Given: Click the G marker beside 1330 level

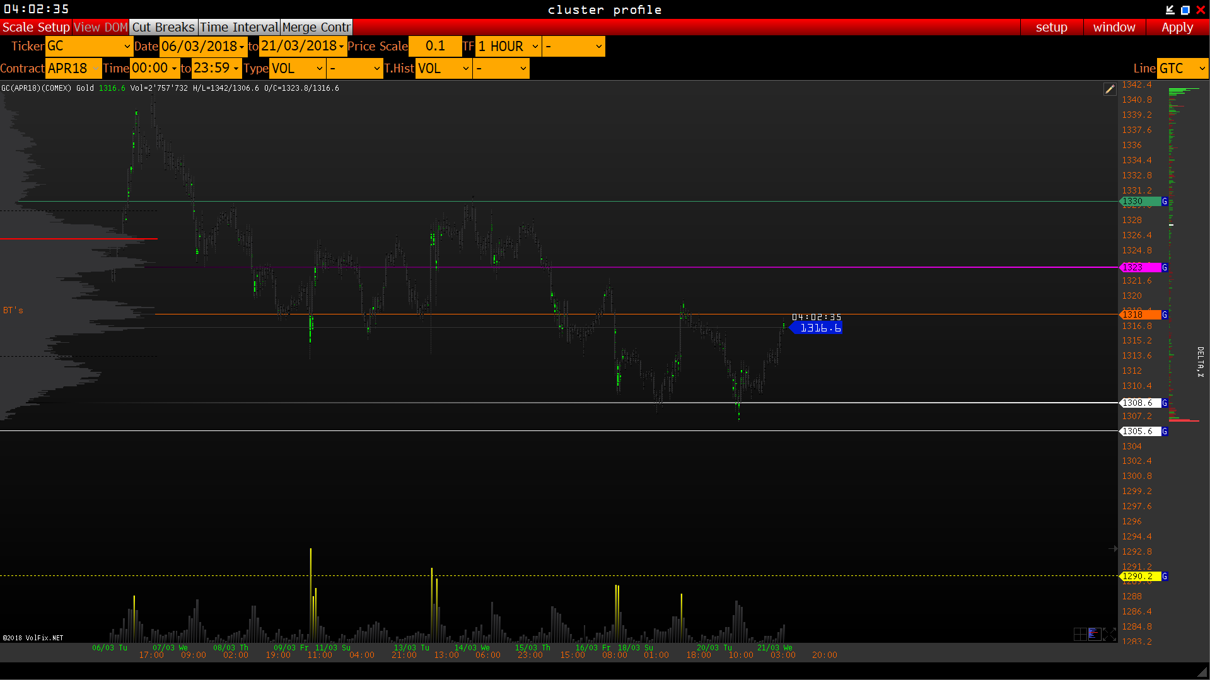Looking at the screenshot, I should [x=1165, y=202].
